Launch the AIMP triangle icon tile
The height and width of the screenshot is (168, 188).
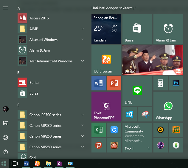161,130
